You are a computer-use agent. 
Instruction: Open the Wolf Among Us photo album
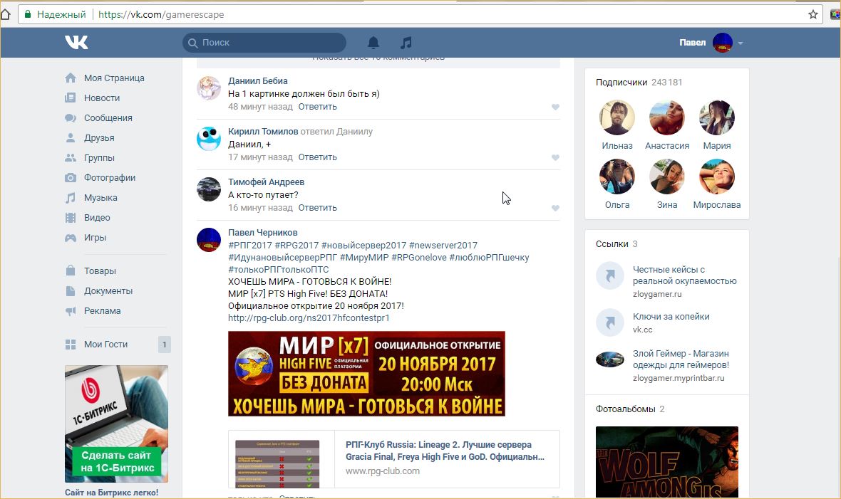point(666,462)
